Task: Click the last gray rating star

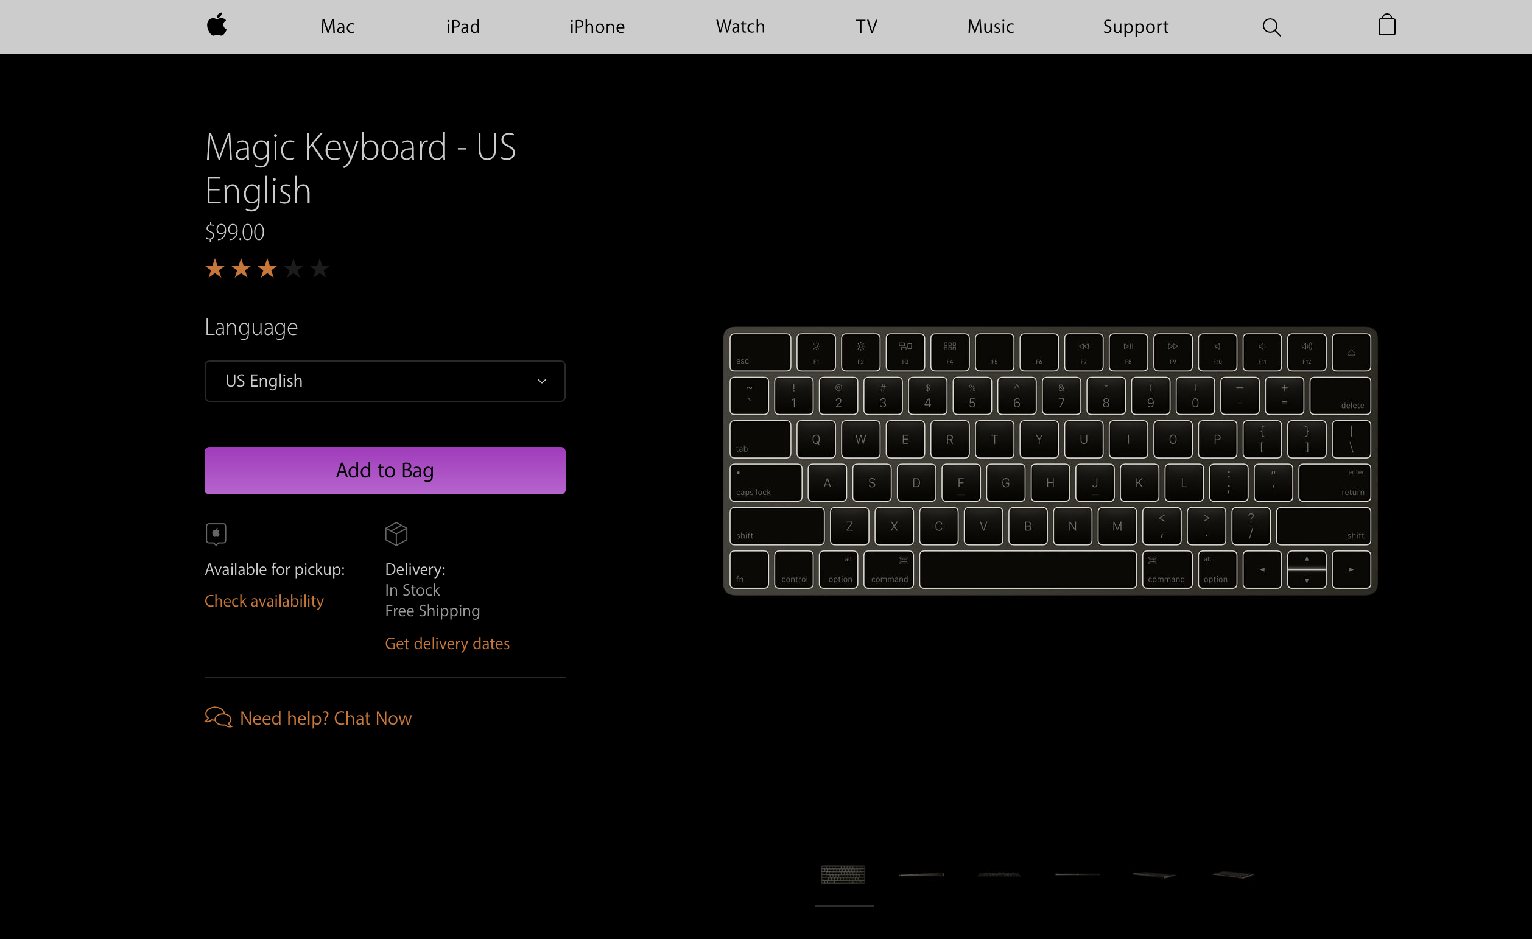Action: coord(320,269)
